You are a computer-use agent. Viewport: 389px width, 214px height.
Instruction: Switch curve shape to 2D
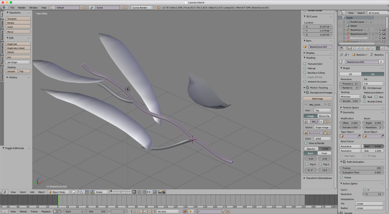[x=350, y=74]
